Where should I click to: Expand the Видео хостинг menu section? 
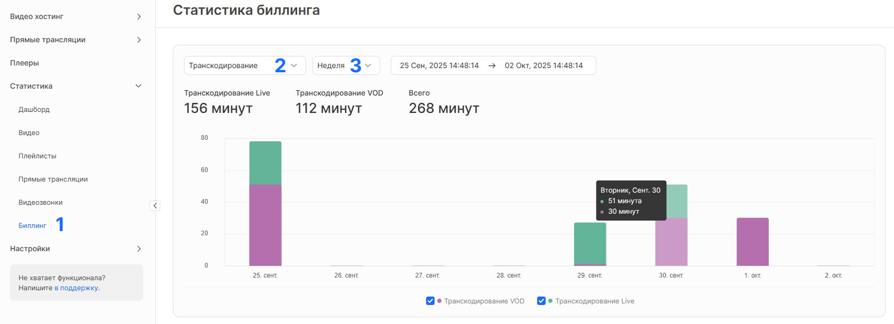pos(139,17)
